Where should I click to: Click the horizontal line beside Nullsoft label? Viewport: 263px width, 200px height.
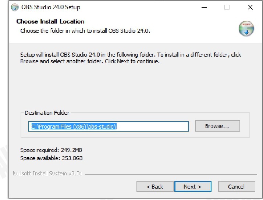[171, 174]
